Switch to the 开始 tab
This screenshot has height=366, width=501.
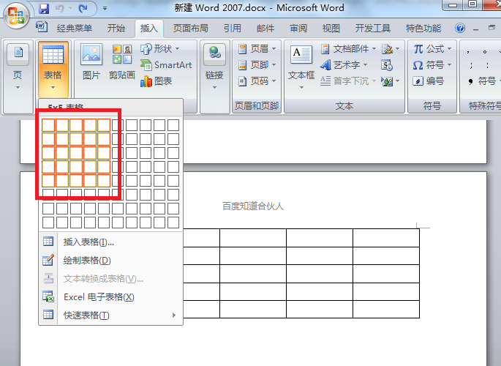coord(116,29)
